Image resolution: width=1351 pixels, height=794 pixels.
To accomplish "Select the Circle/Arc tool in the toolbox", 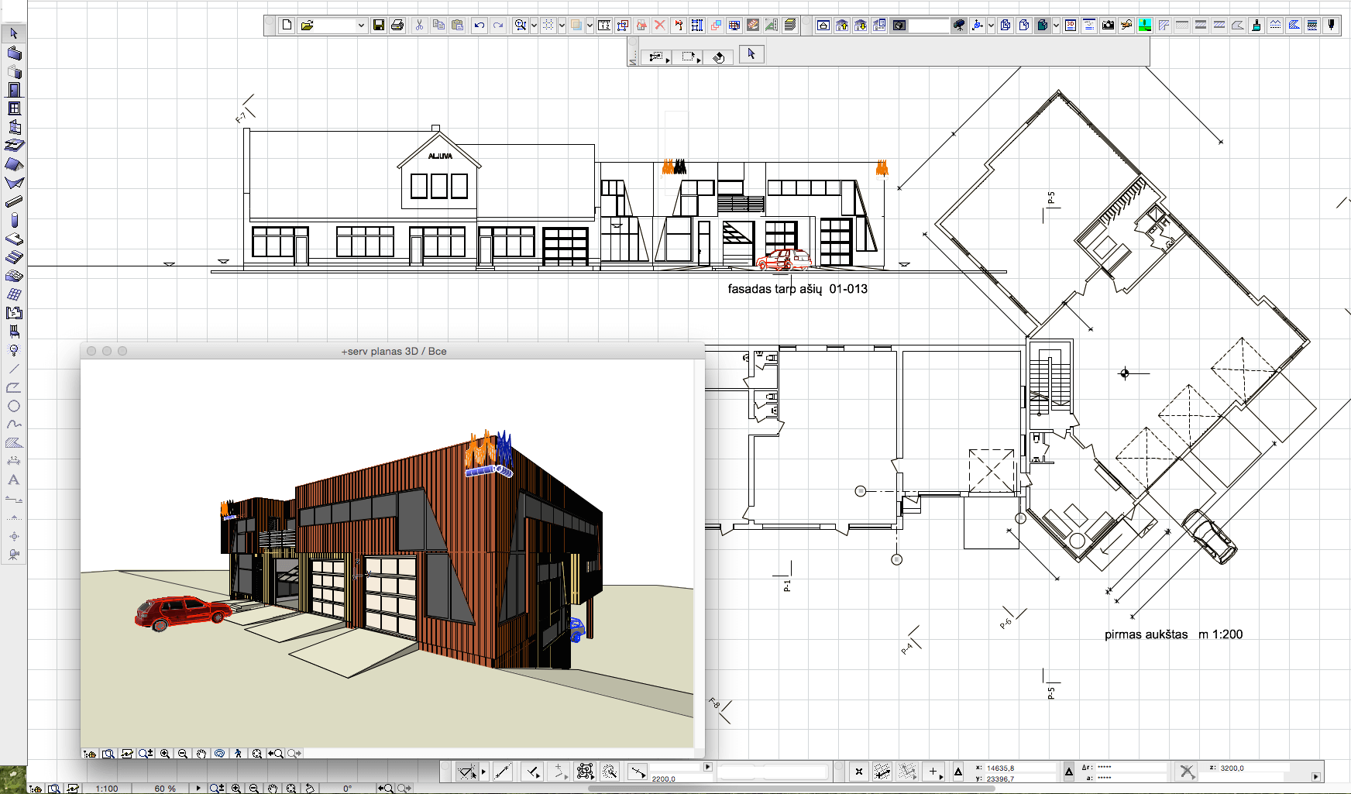I will tap(14, 406).
